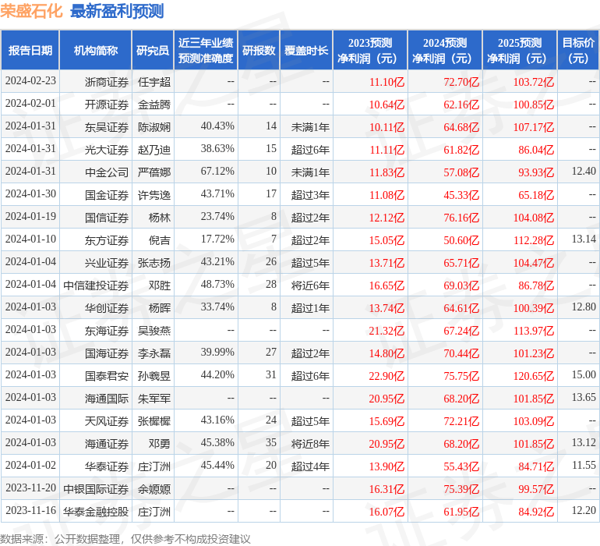Click target price 12.80
Viewport: 600px width, 546px height.
coord(584,307)
